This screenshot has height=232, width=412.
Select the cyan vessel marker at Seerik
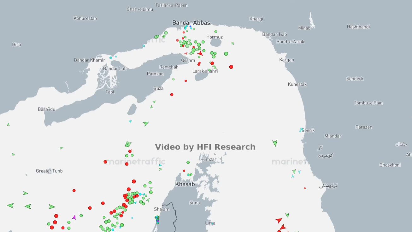(301, 130)
